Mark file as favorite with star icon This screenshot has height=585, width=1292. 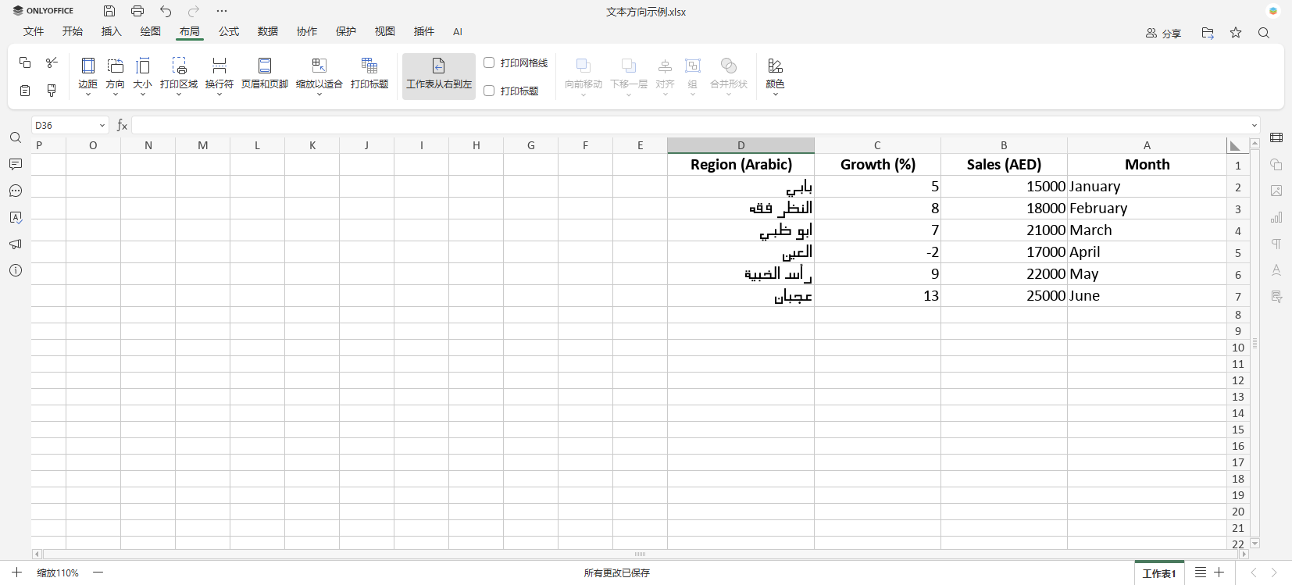click(1236, 33)
